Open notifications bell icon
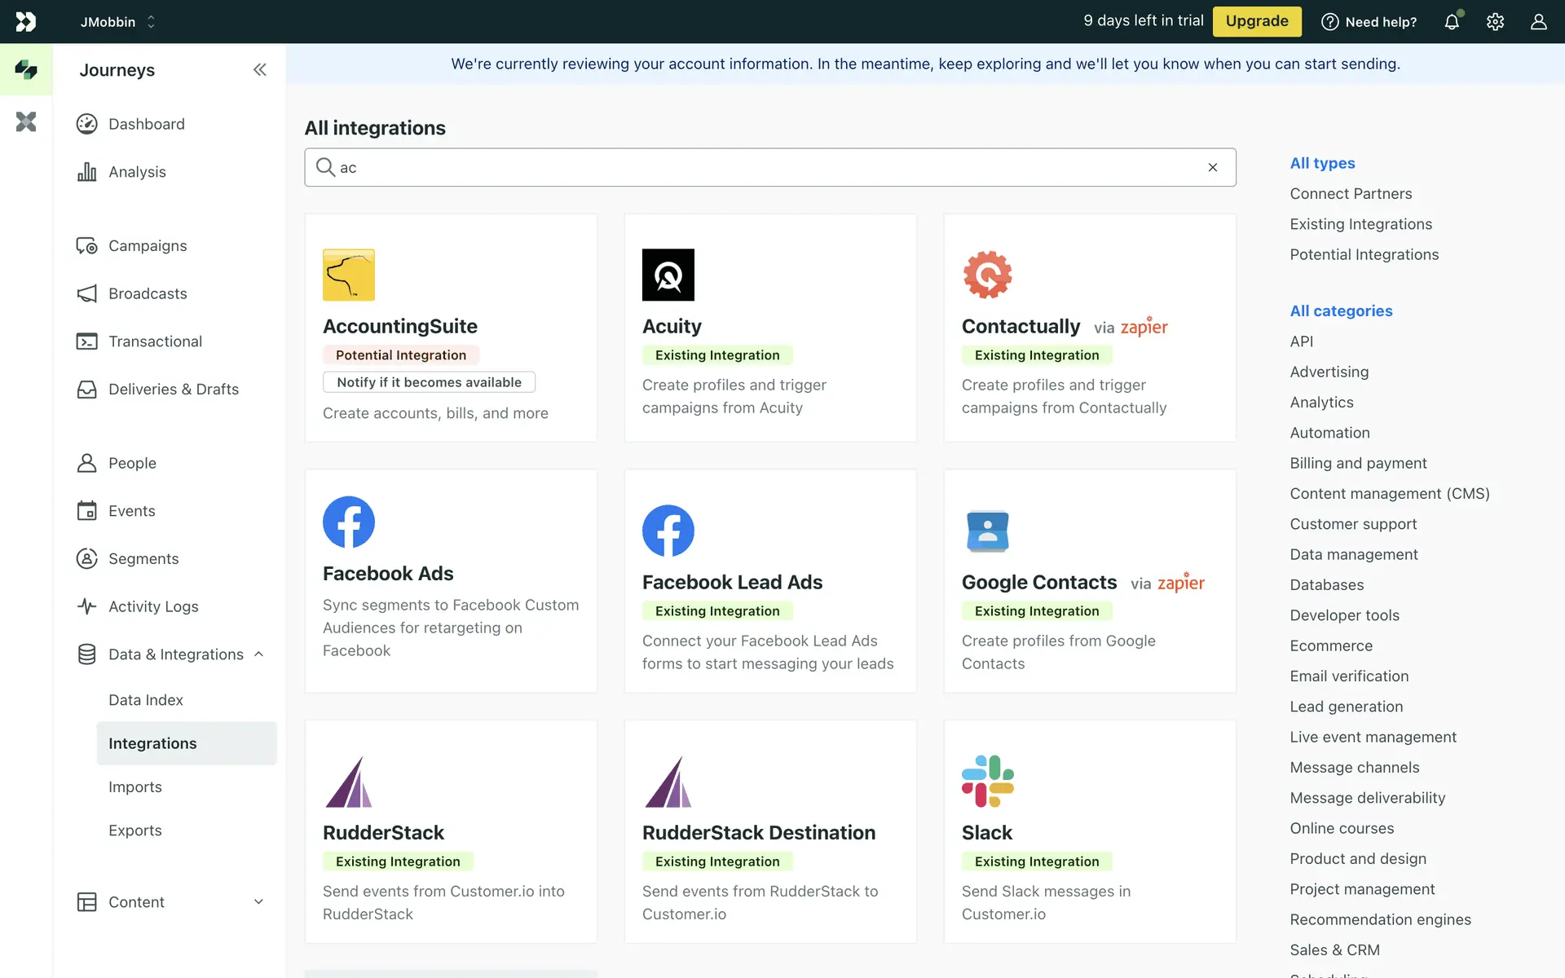The width and height of the screenshot is (1565, 978). click(x=1452, y=22)
